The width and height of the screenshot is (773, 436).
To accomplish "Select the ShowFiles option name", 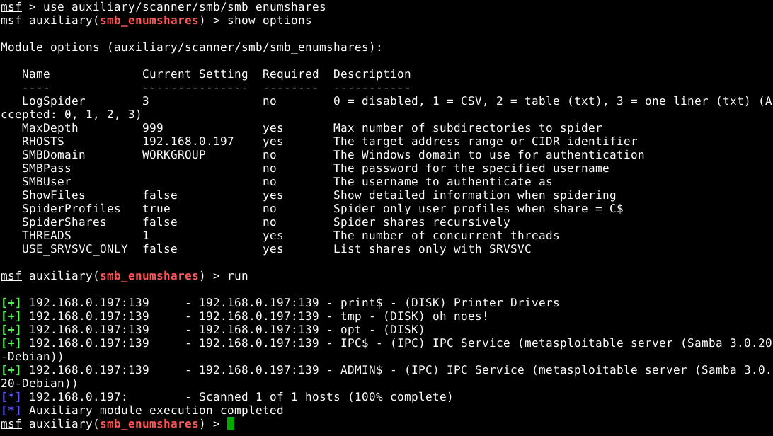I will 53,195.
